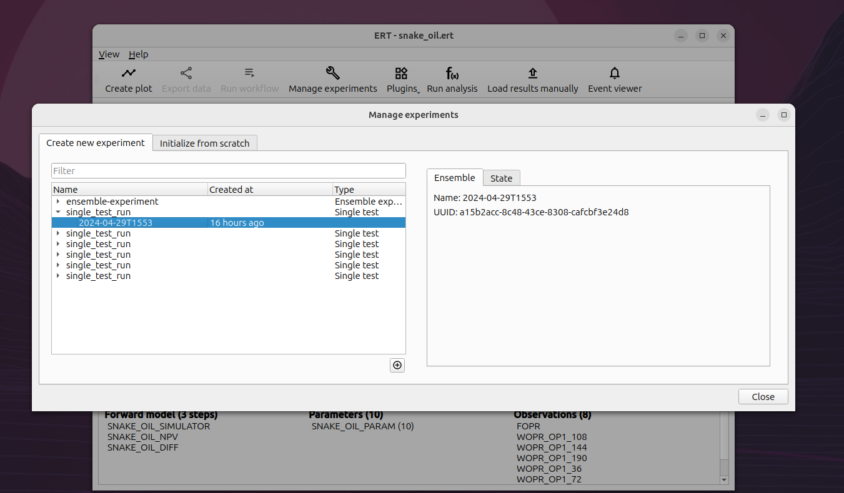This screenshot has width=844, height=493.
Task: Maximize the Manage experiments dialog
Action: 783,115
